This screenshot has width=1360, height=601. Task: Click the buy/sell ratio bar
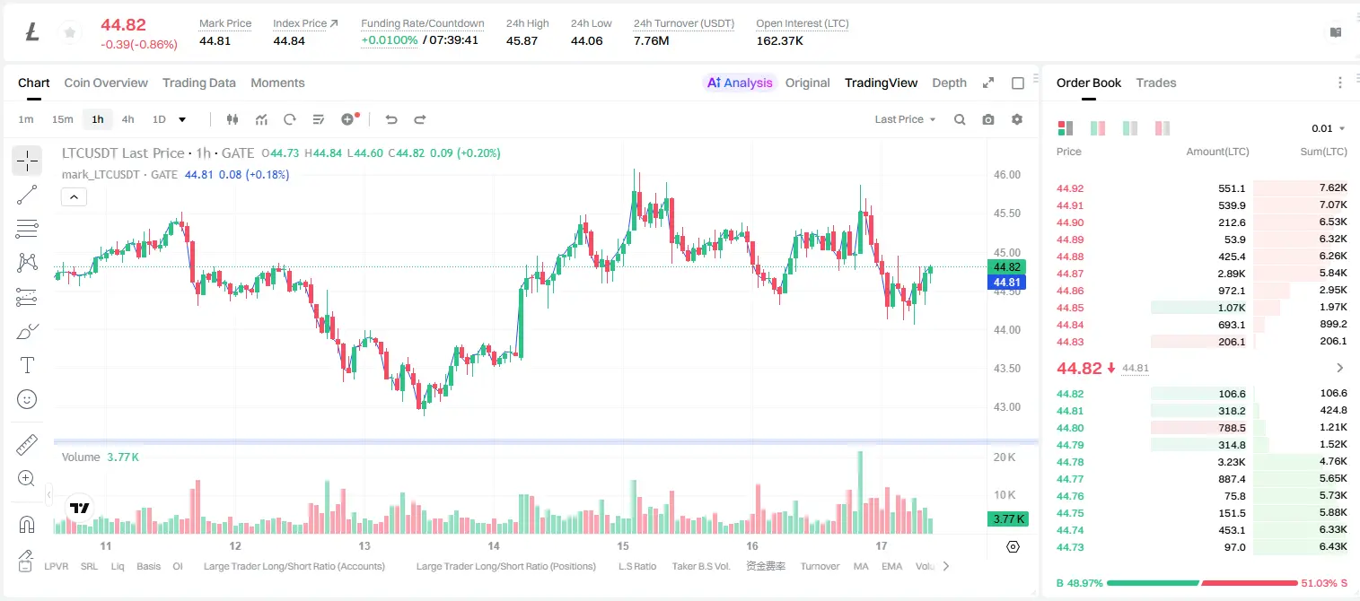[1202, 583]
